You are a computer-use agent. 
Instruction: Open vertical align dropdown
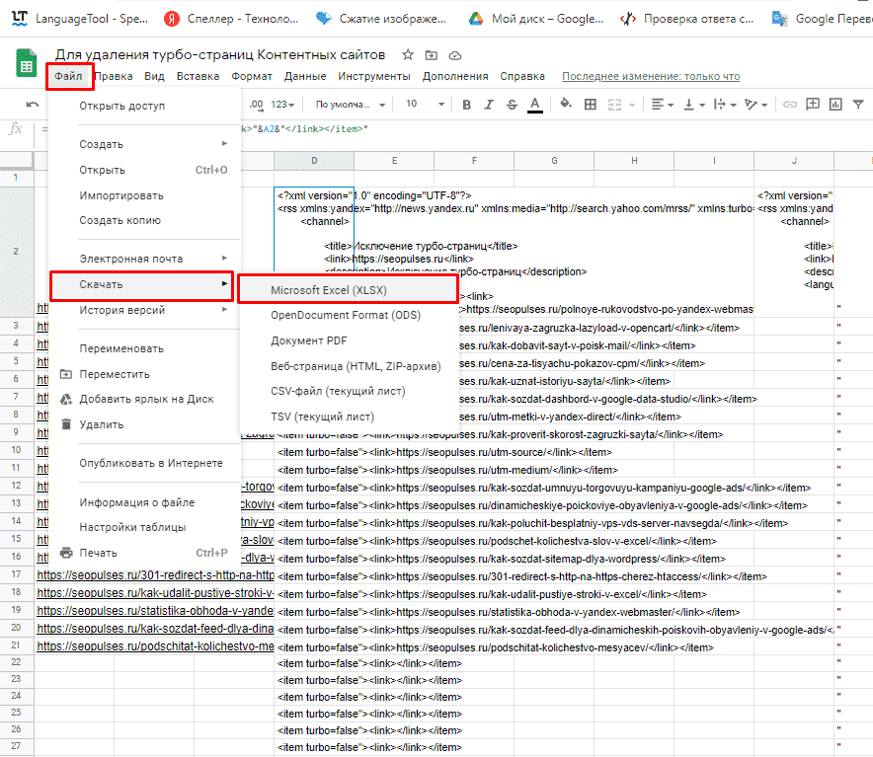pyautogui.click(x=693, y=104)
